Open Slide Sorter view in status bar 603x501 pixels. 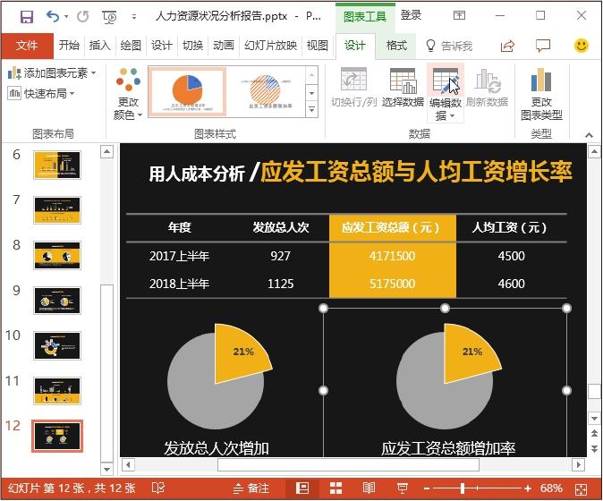point(335,488)
